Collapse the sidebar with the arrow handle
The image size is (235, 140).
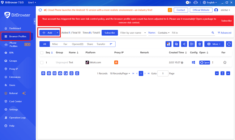coord(35,21)
